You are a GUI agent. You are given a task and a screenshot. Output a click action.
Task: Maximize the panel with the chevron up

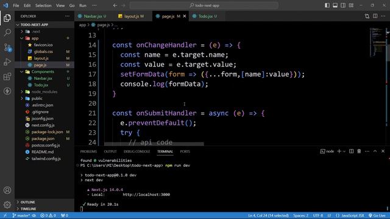click(375, 151)
